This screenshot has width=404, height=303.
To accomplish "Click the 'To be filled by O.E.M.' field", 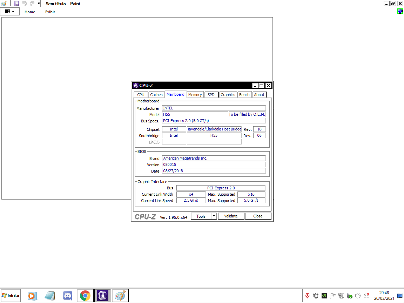I will [247, 114].
